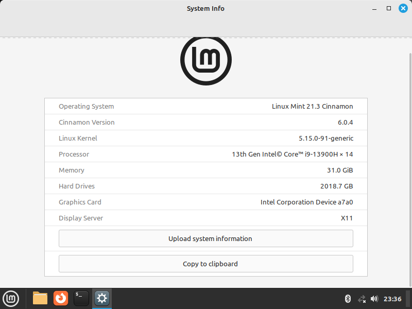Open the clock showing 23:36
412x309 pixels.
point(392,299)
